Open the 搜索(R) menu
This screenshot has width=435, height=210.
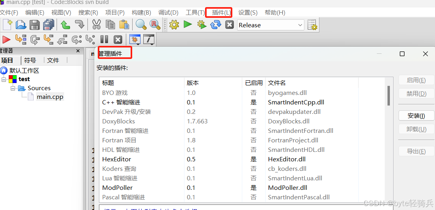[88, 13]
